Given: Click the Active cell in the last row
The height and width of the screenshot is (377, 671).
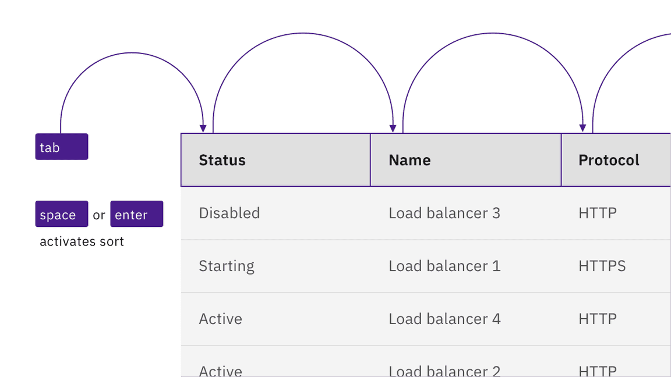Looking at the screenshot, I should [x=220, y=370].
